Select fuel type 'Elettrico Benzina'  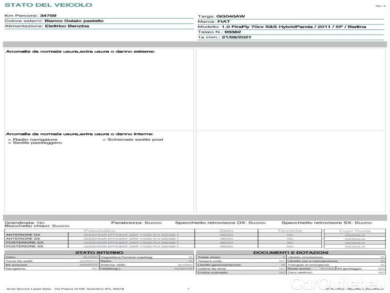67,26
